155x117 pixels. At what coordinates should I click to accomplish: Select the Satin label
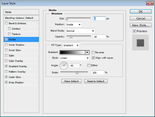tap(11, 56)
